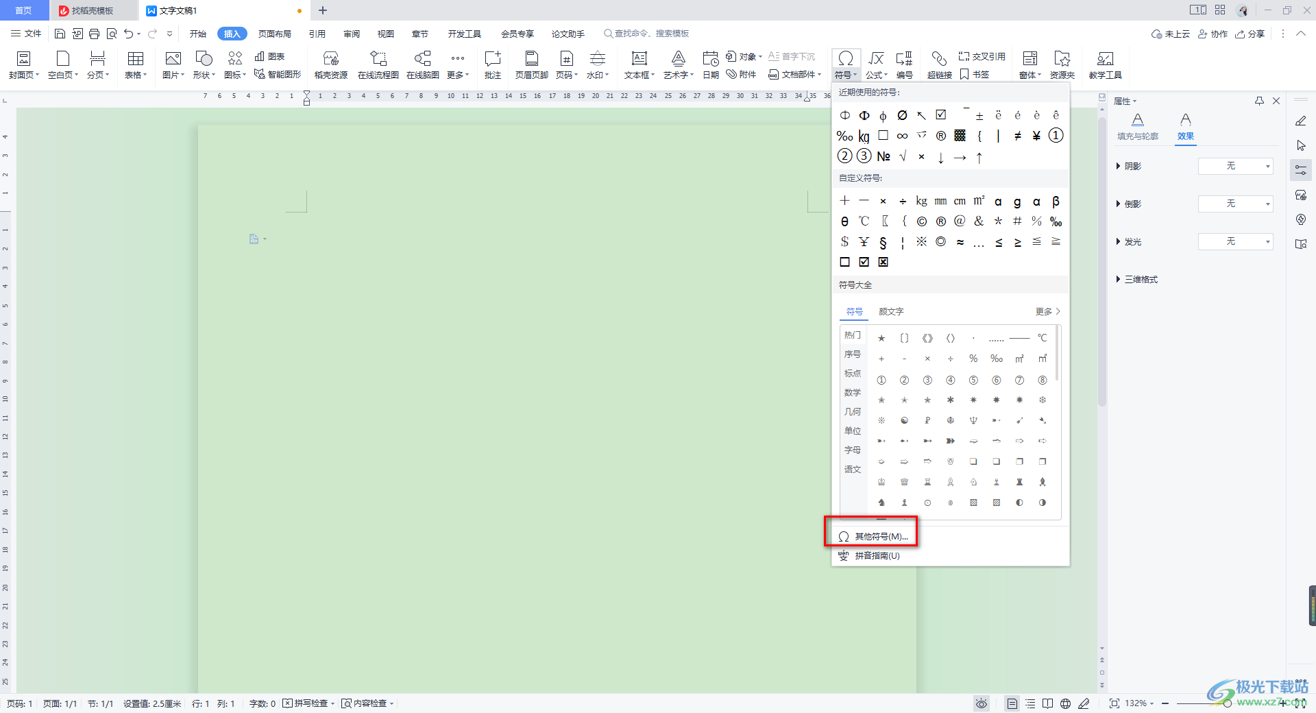The height and width of the screenshot is (713, 1316).
Task: Switch to reading view in status bar
Action: click(x=1048, y=703)
